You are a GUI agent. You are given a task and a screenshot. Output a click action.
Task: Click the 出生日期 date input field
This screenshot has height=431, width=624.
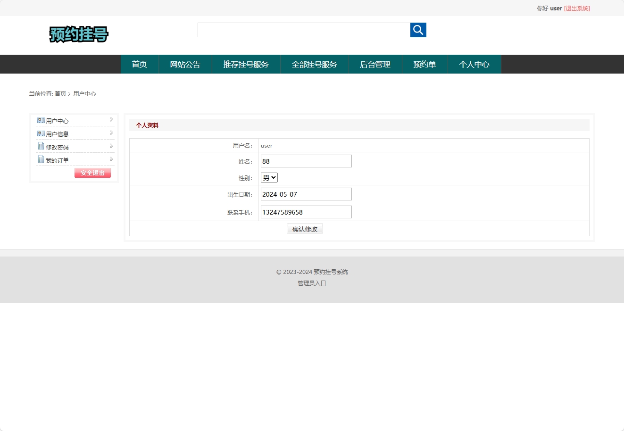306,194
